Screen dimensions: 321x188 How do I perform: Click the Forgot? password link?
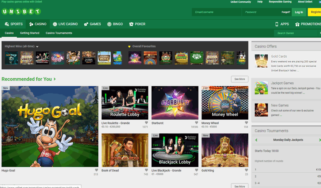pyautogui.click(x=286, y=12)
